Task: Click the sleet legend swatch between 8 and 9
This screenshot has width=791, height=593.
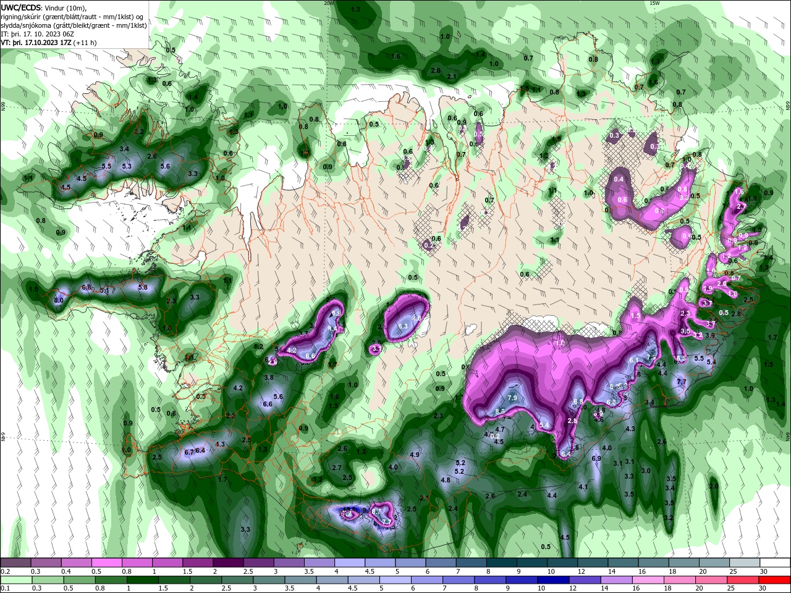Action: 501,563
